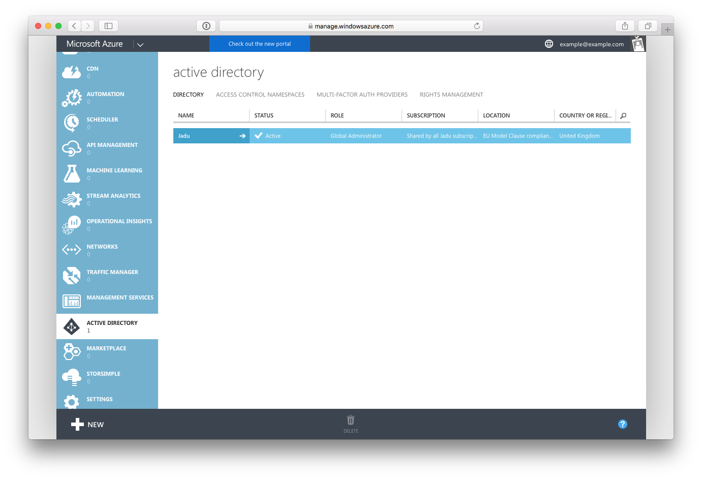The image size is (702, 480).
Task: Open the Management Services icon
Action: [x=72, y=301]
